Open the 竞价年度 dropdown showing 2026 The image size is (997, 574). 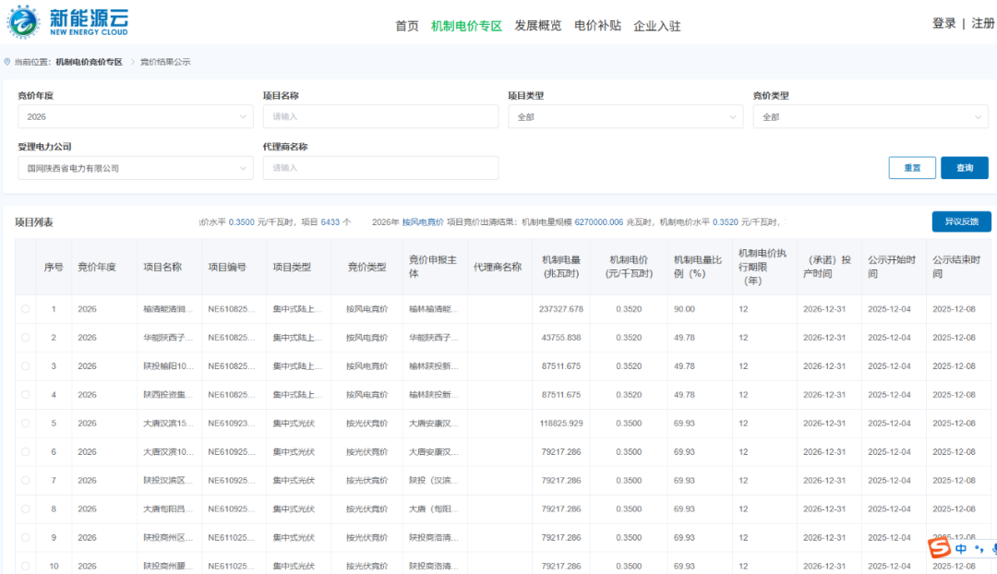[135, 117]
